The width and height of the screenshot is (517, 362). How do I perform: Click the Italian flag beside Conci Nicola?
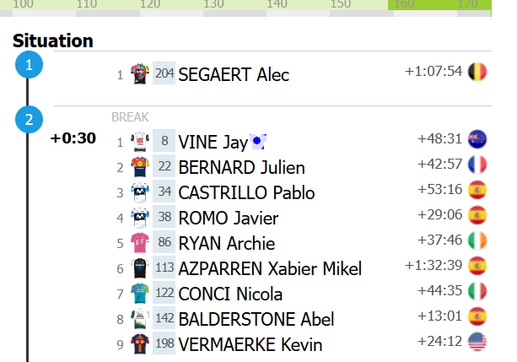[477, 292]
